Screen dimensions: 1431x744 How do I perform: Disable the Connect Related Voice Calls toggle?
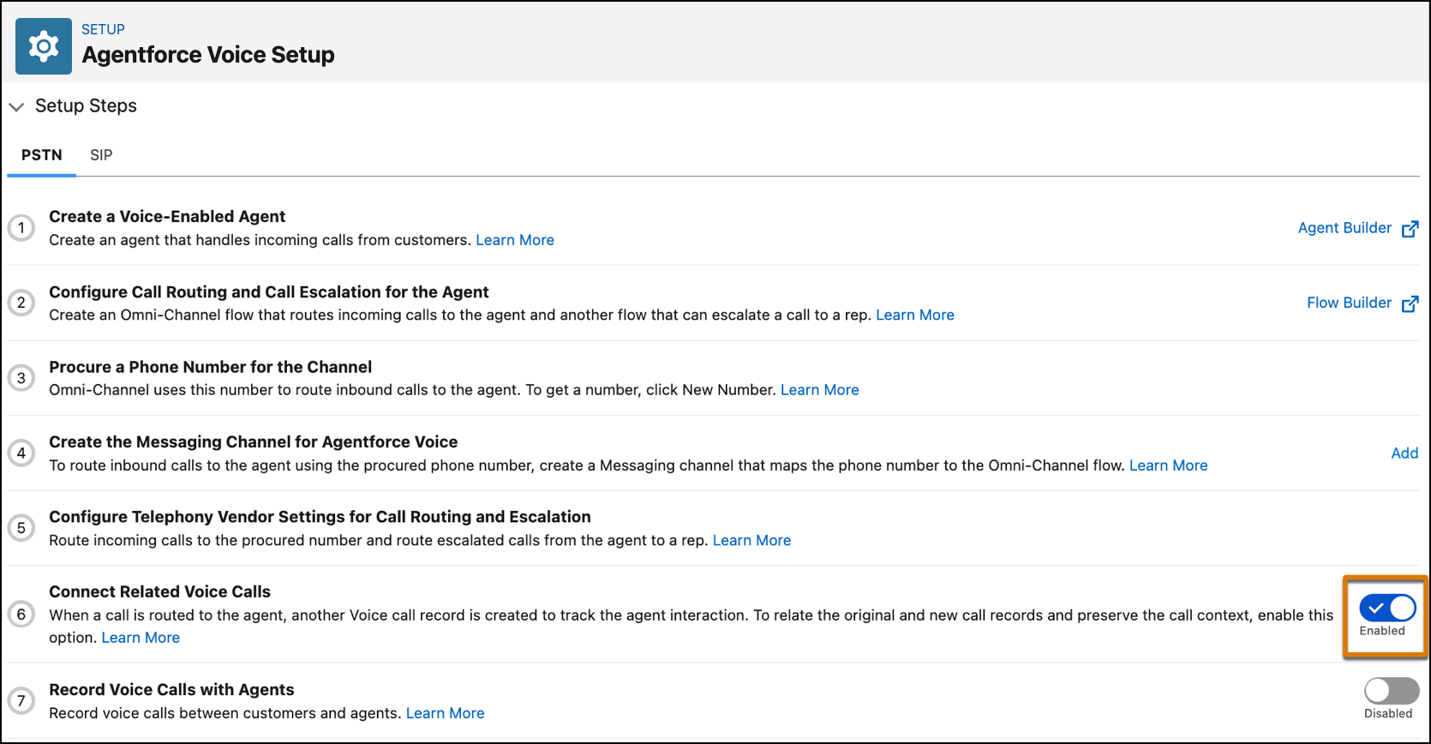coord(1387,609)
